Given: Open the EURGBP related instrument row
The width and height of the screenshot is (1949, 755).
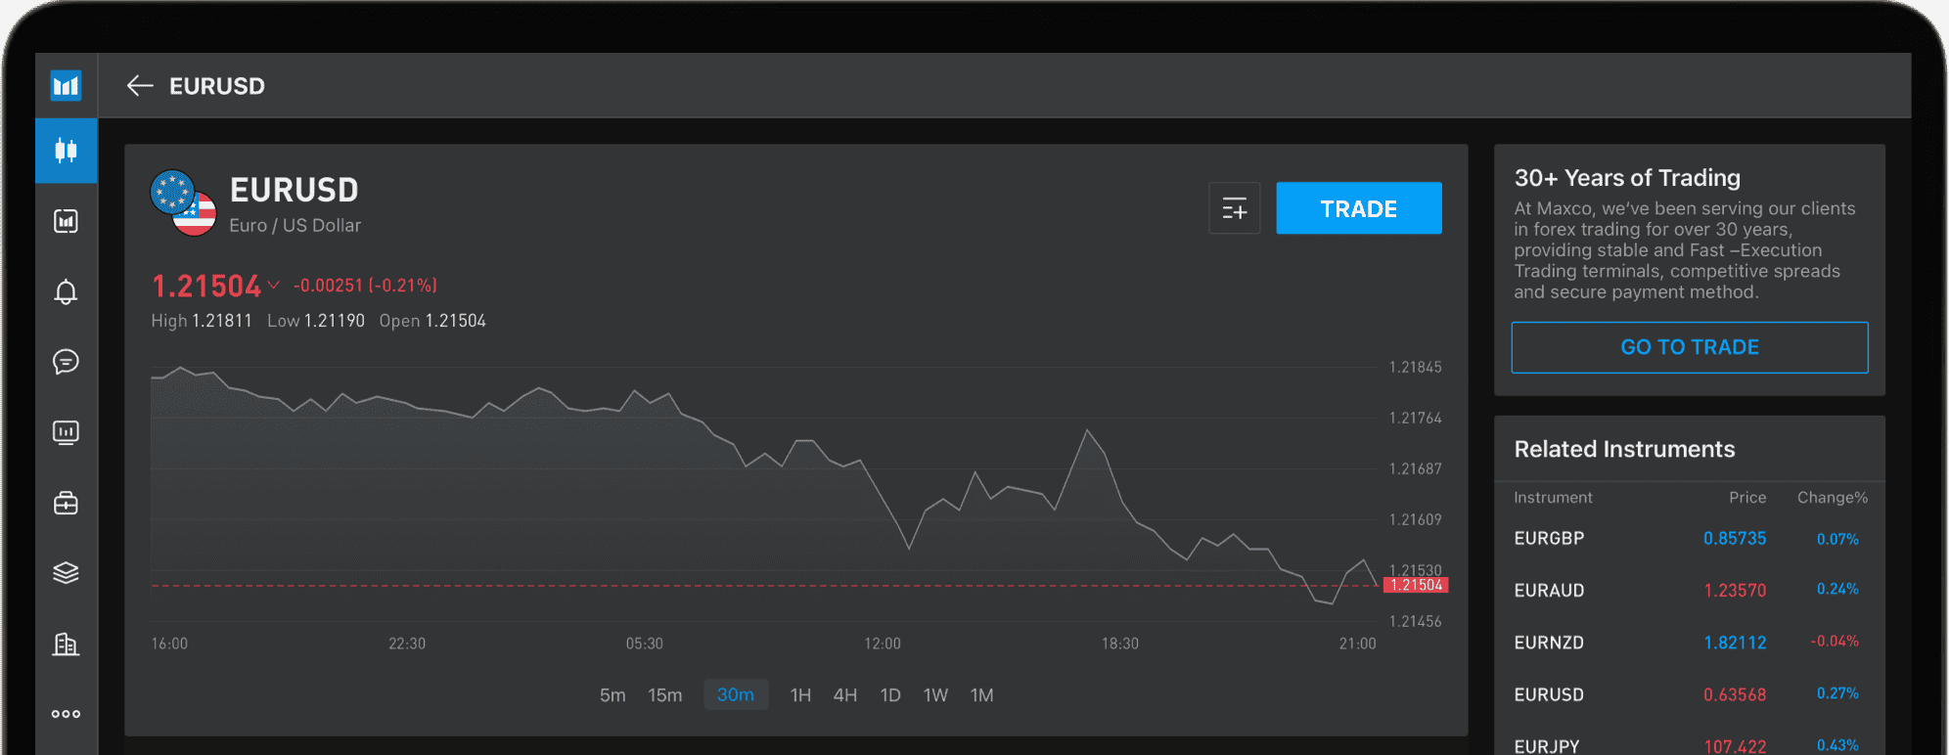Looking at the screenshot, I should [x=1690, y=539].
